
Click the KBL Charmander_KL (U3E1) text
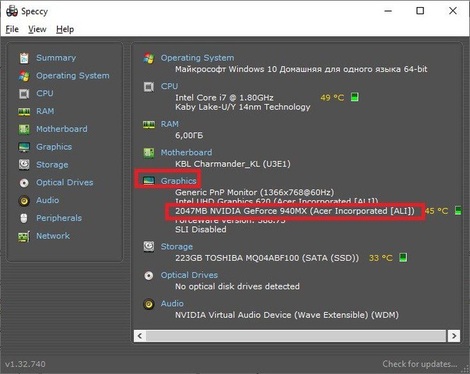[233, 164]
